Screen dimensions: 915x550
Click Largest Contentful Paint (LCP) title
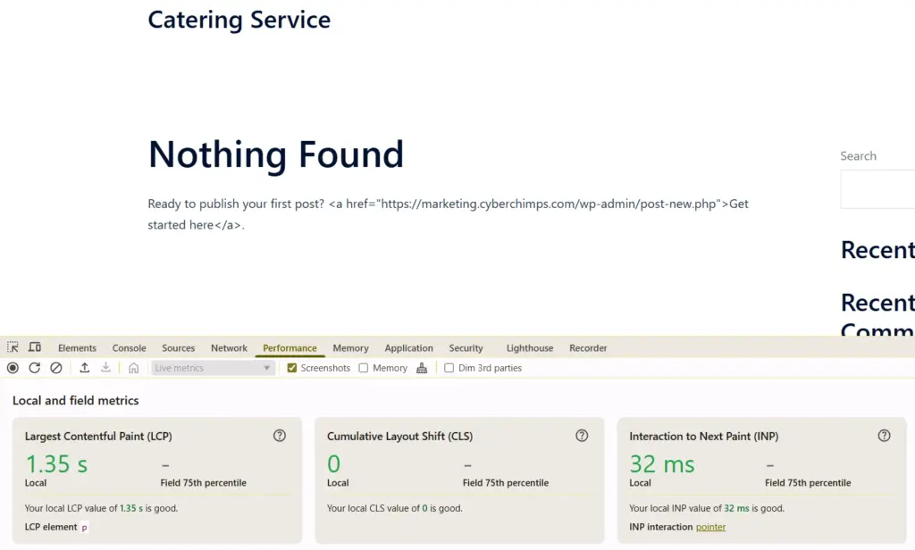[x=98, y=437]
